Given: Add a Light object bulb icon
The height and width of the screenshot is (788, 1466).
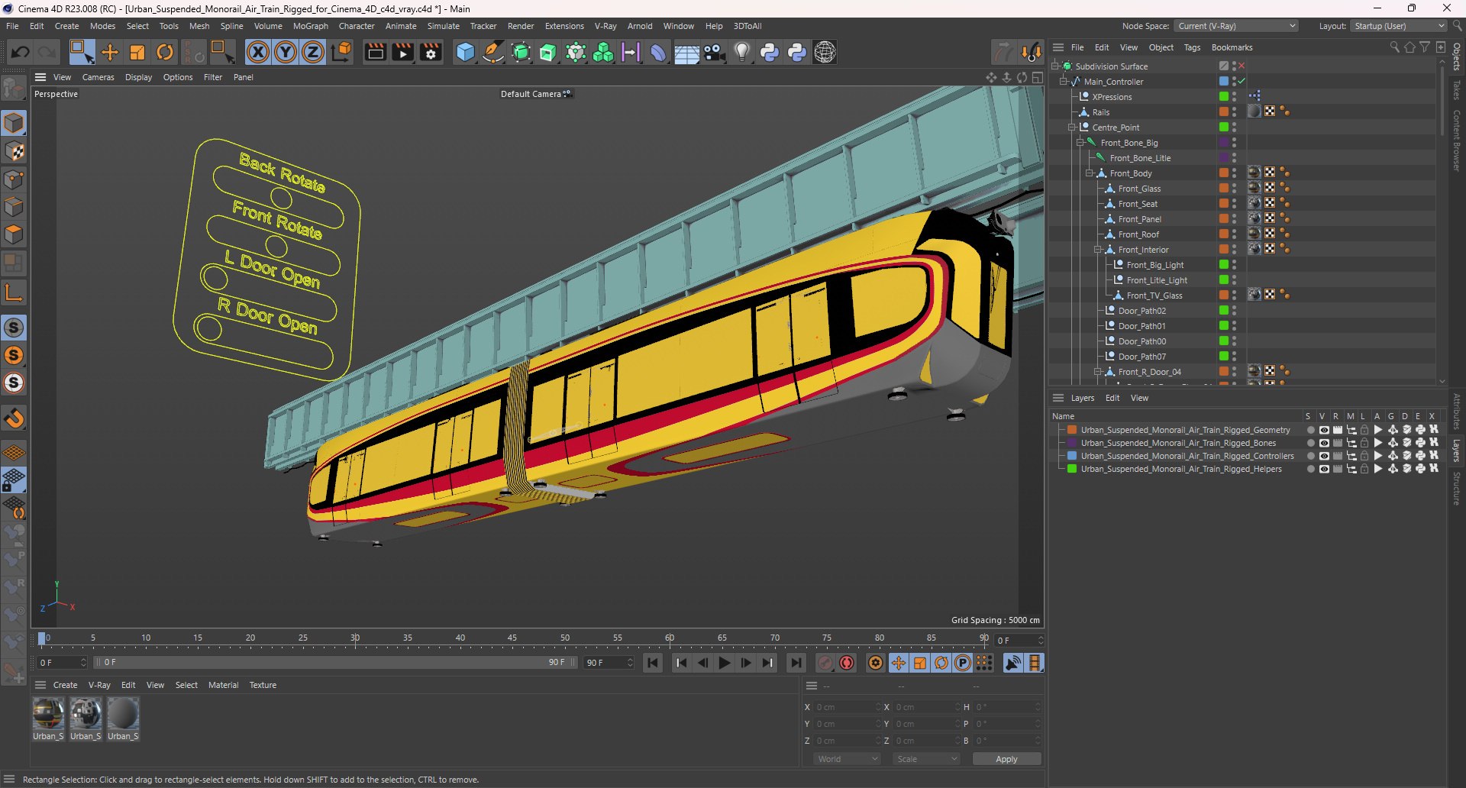Looking at the screenshot, I should [x=741, y=52].
